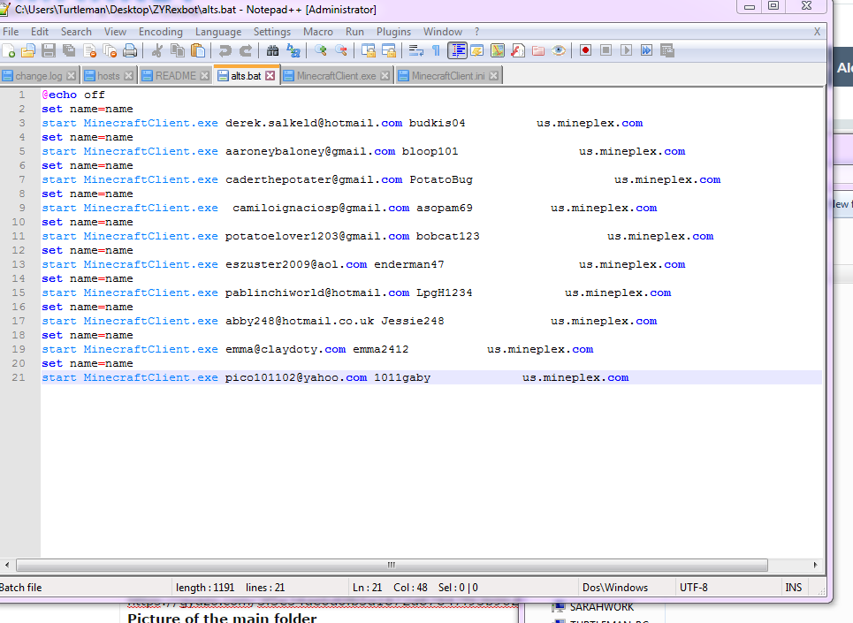Save the current file
853x623 pixels.
(x=49, y=51)
